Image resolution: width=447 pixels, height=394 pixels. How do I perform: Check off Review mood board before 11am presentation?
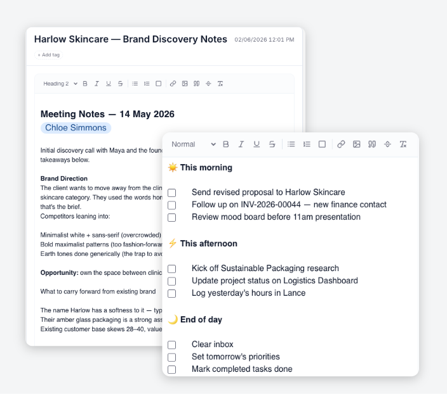pyautogui.click(x=171, y=218)
